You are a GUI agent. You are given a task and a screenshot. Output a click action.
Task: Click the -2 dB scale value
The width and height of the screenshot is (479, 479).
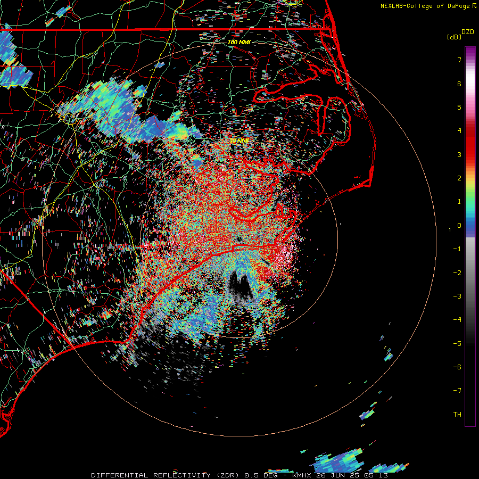click(457, 273)
